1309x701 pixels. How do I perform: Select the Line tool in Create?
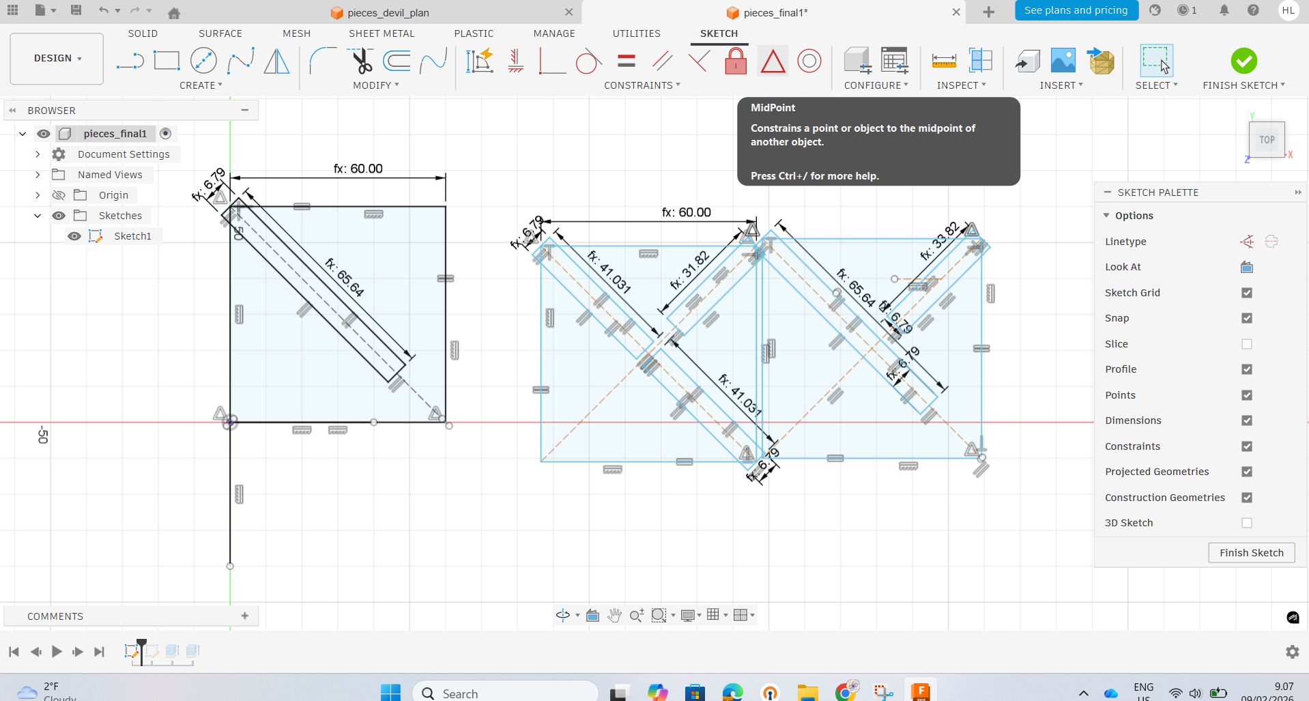coord(130,61)
